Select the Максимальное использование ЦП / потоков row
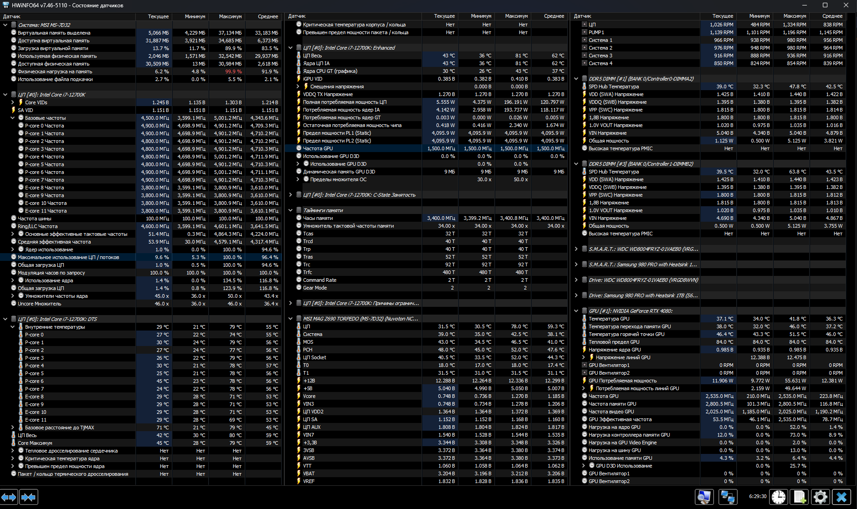Screen dimensions: 857x509 (x=141, y=257)
